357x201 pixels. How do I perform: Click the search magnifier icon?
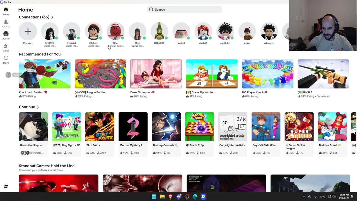[x=151, y=9]
